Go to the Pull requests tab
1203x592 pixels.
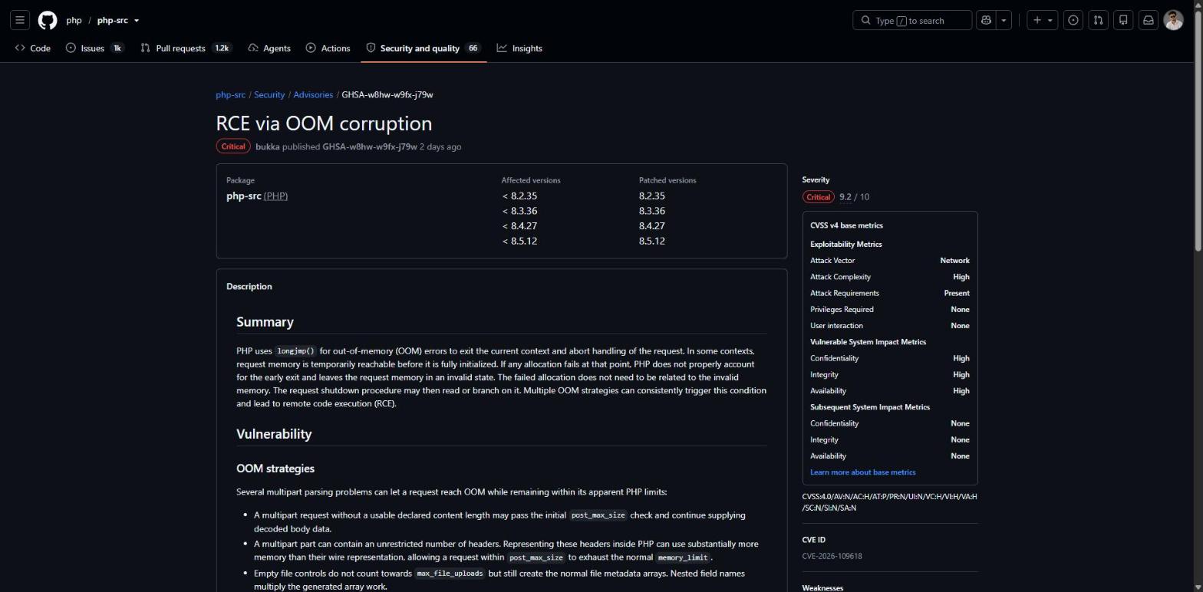tap(186, 48)
